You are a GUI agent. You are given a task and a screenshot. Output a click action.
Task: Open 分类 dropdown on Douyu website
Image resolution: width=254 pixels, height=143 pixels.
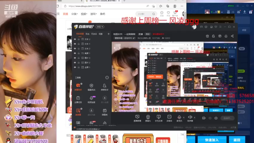[x=74, y=14]
